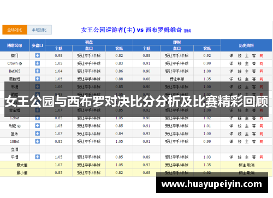Click the 历史资料 column header
The width and height of the screenshot is (273, 198).
[x=246, y=45]
